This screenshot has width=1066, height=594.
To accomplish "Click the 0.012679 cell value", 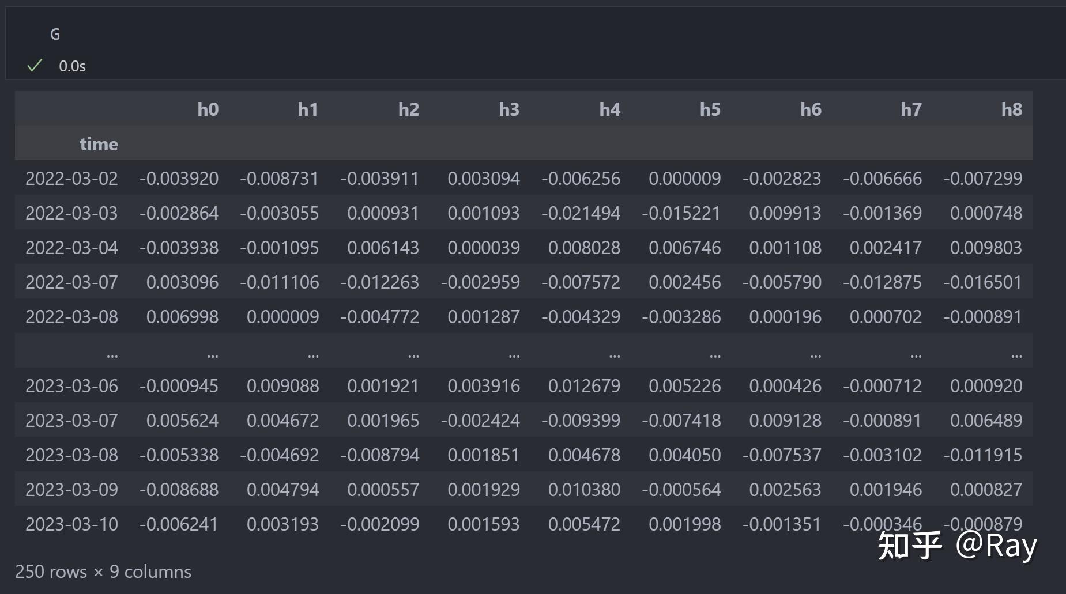I will point(584,386).
